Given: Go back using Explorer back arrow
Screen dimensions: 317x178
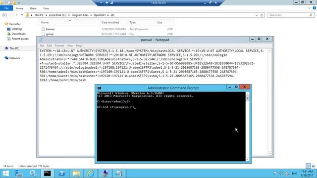Looking at the screenshot, I should pos(4,15).
